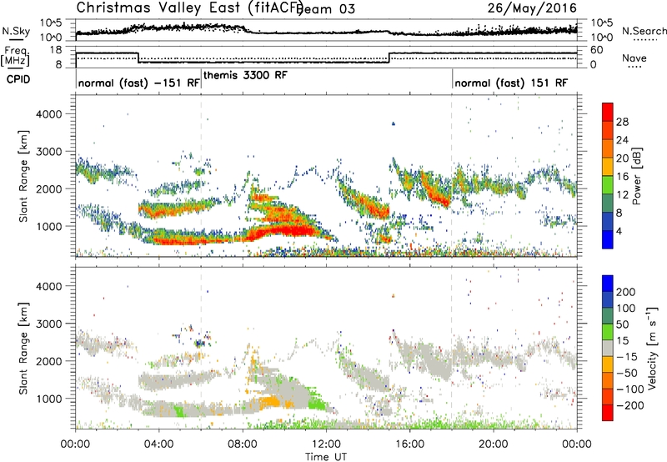Click the '10^5' tick beside N.Sky
Viewport: 667px width, 462px height.
pos(51,23)
